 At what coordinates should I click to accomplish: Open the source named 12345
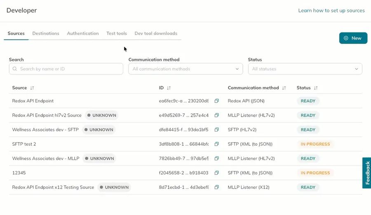19,173
